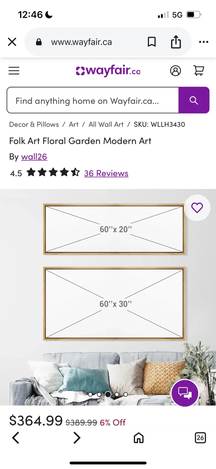The height and width of the screenshot is (469, 216).
Task: Open the cart icon
Action: click(x=199, y=71)
